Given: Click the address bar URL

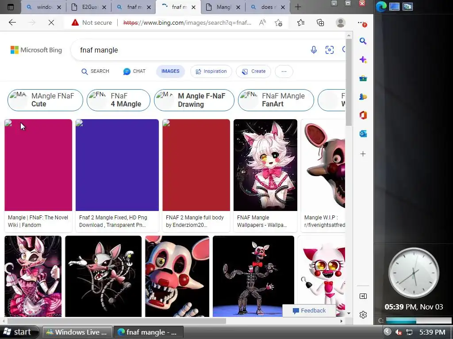Looking at the screenshot, I should pos(187,23).
